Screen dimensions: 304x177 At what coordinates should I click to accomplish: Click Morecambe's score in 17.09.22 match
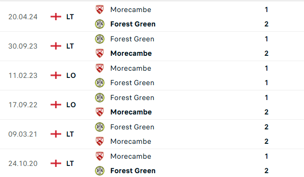coord(266,112)
